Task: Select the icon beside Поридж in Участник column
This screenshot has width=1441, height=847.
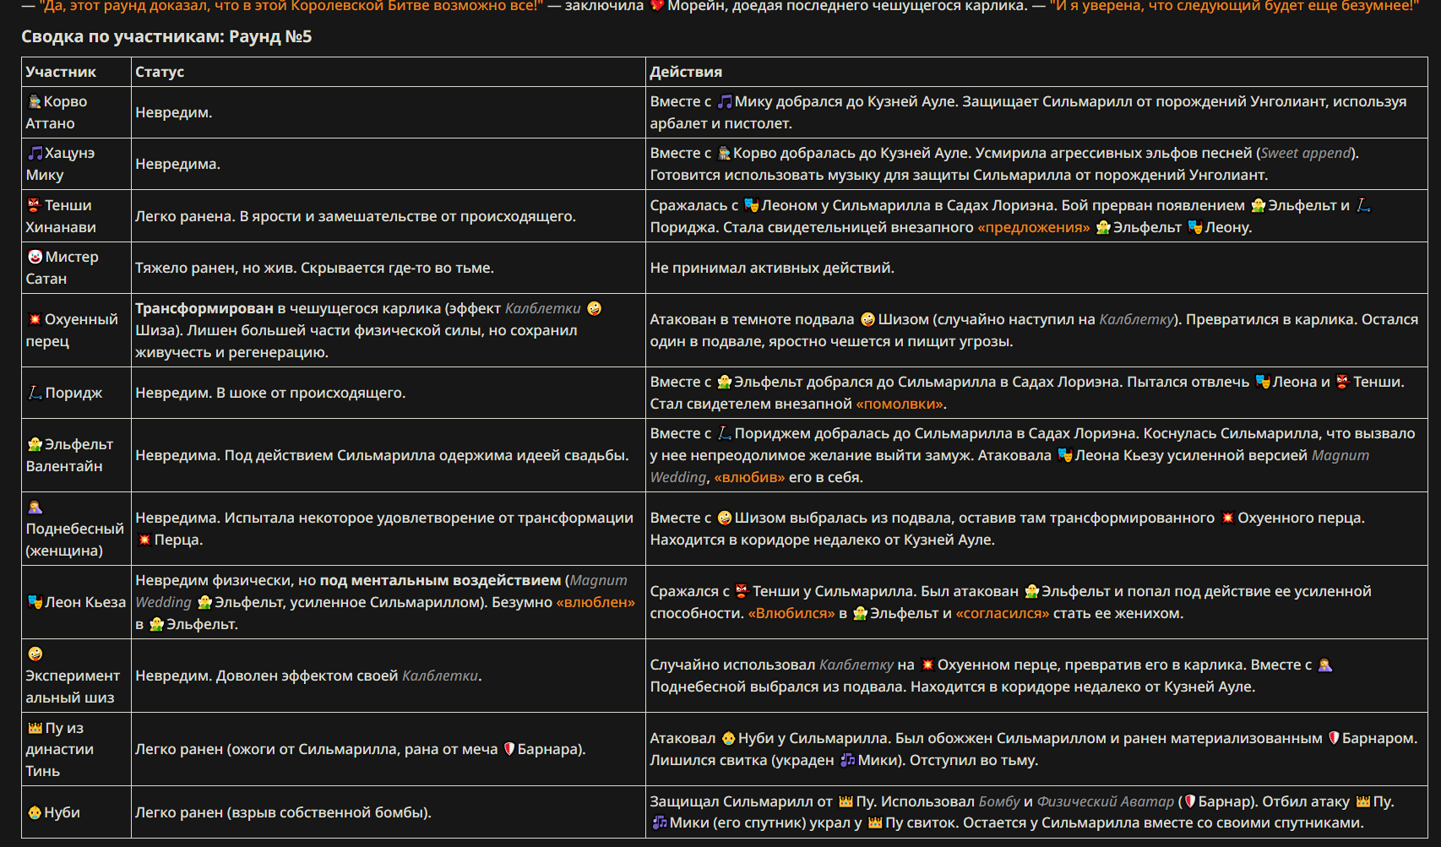Action: click(35, 393)
